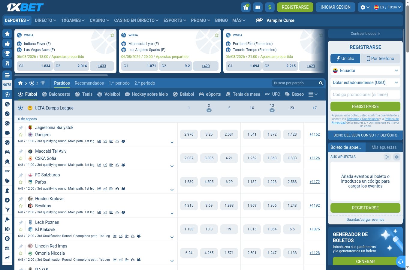This screenshot has height=270, width=410.
Task: Expand the Jagiellonia vs Rangers match row
Action: [x=172, y=142]
